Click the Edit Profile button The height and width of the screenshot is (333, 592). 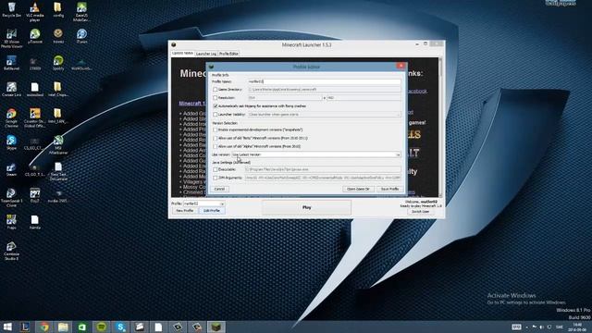tap(212, 211)
